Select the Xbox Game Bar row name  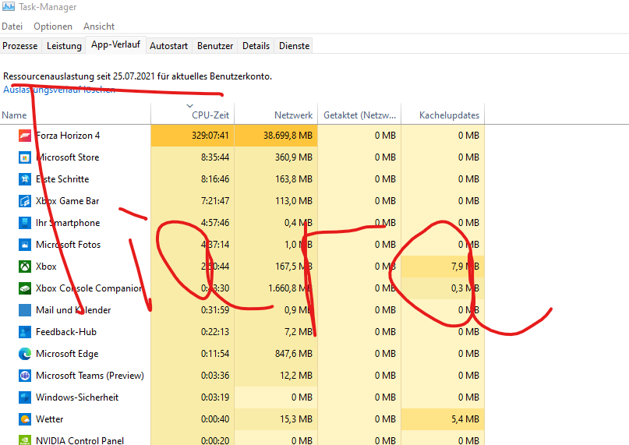pyautogui.click(x=67, y=201)
